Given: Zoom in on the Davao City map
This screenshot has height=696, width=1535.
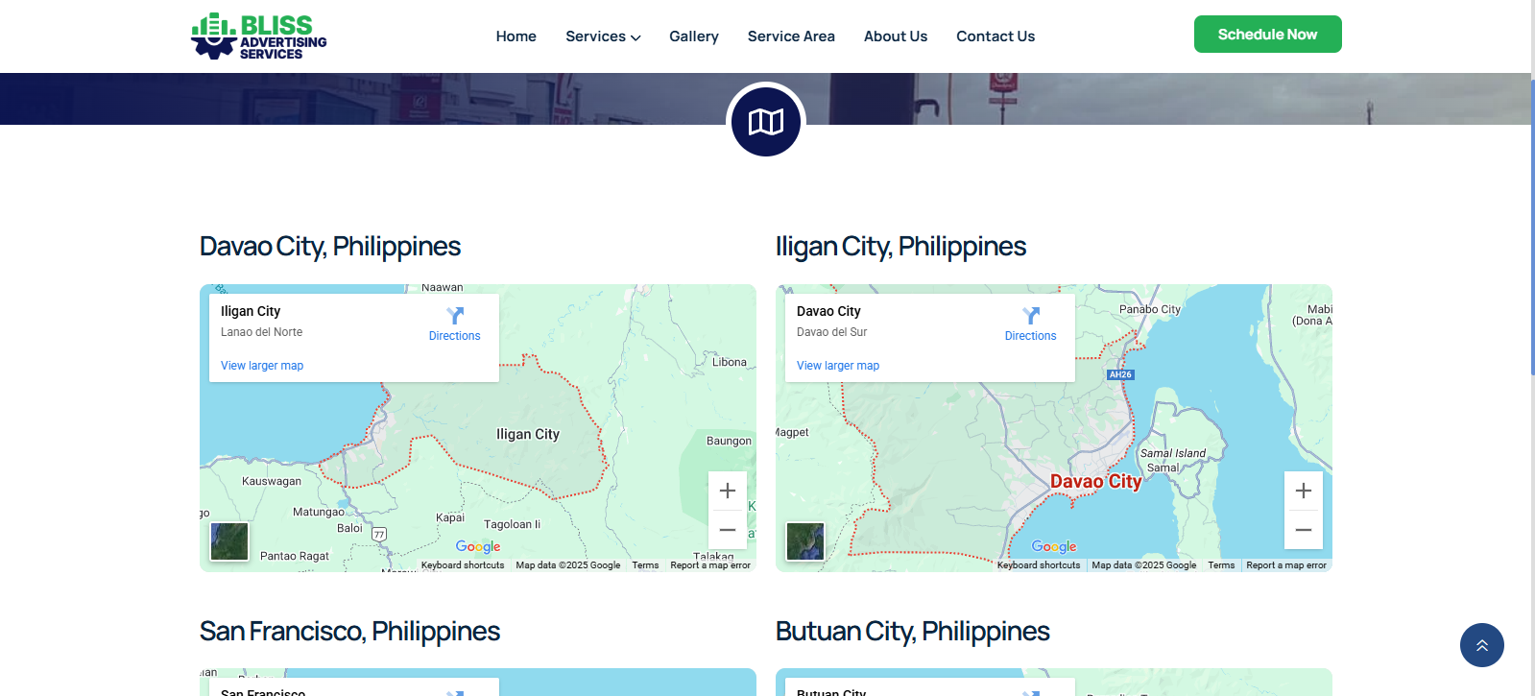Looking at the screenshot, I should click(1304, 492).
